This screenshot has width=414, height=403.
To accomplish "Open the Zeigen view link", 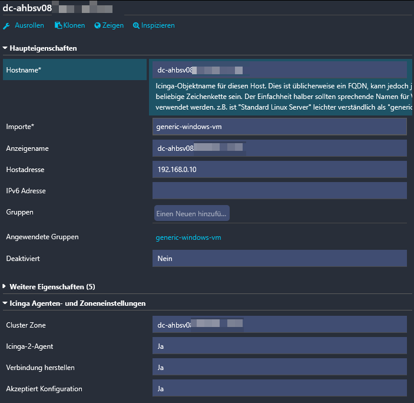I will tap(112, 26).
